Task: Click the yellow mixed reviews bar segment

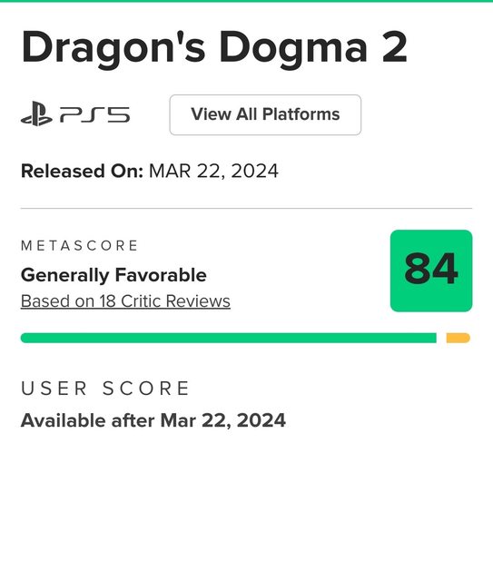Action: pos(458,338)
